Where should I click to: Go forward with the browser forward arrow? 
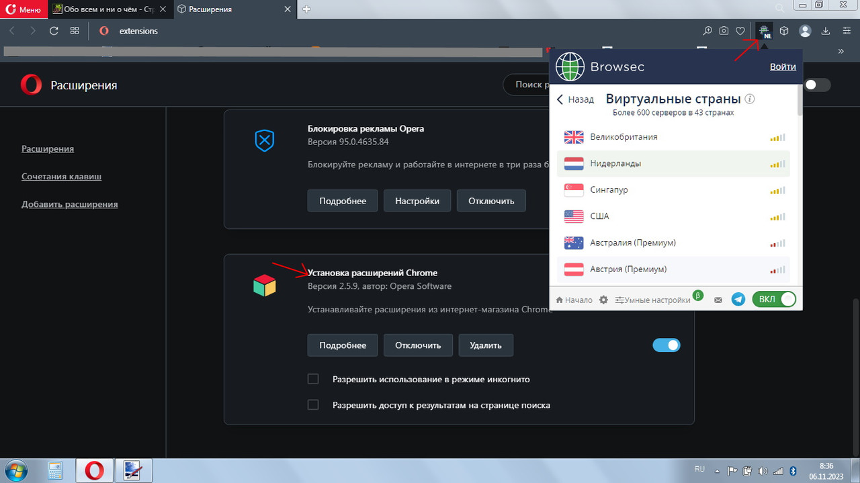click(32, 31)
